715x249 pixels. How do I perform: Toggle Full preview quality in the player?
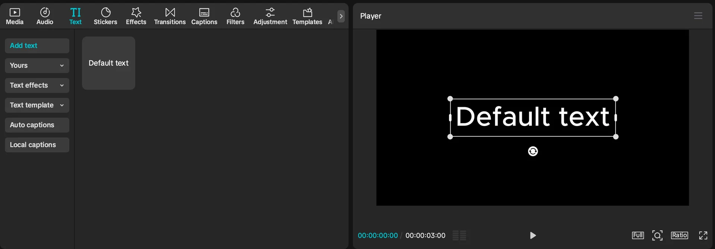click(x=638, y=235)
